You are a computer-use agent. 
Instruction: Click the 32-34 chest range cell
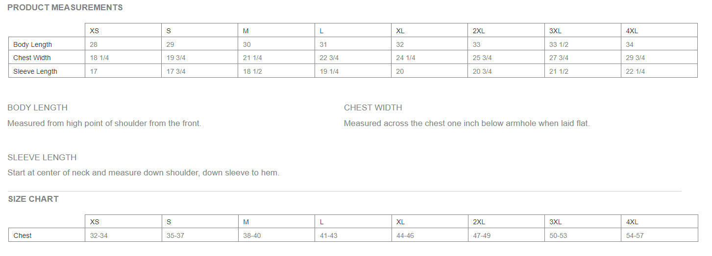click(99, 235)
